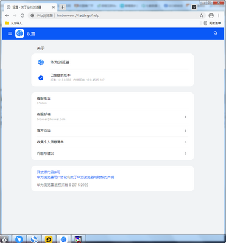Close the 设置 tab with its X
The image size is (226, 243).
click(54, 7)
